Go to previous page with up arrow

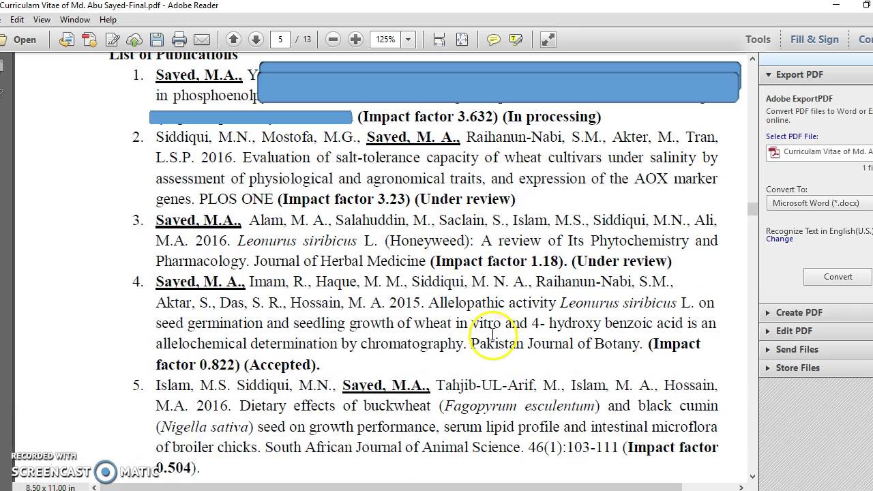pyautogui.click(x=233, y=40)
